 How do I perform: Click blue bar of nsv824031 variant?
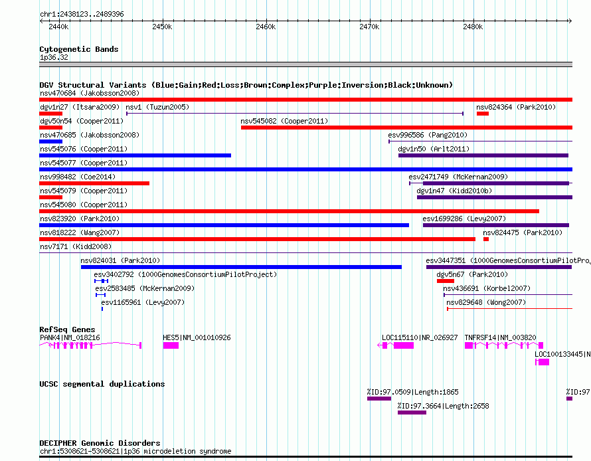pyautogui.click(x=241, y=267)
